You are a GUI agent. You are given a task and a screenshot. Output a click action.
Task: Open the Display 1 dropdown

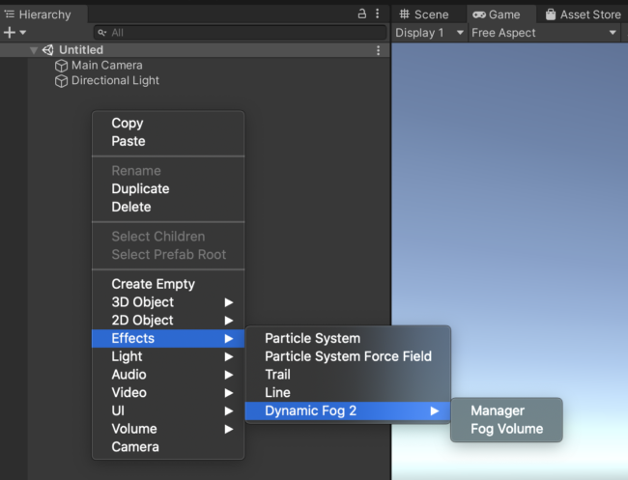429,33
